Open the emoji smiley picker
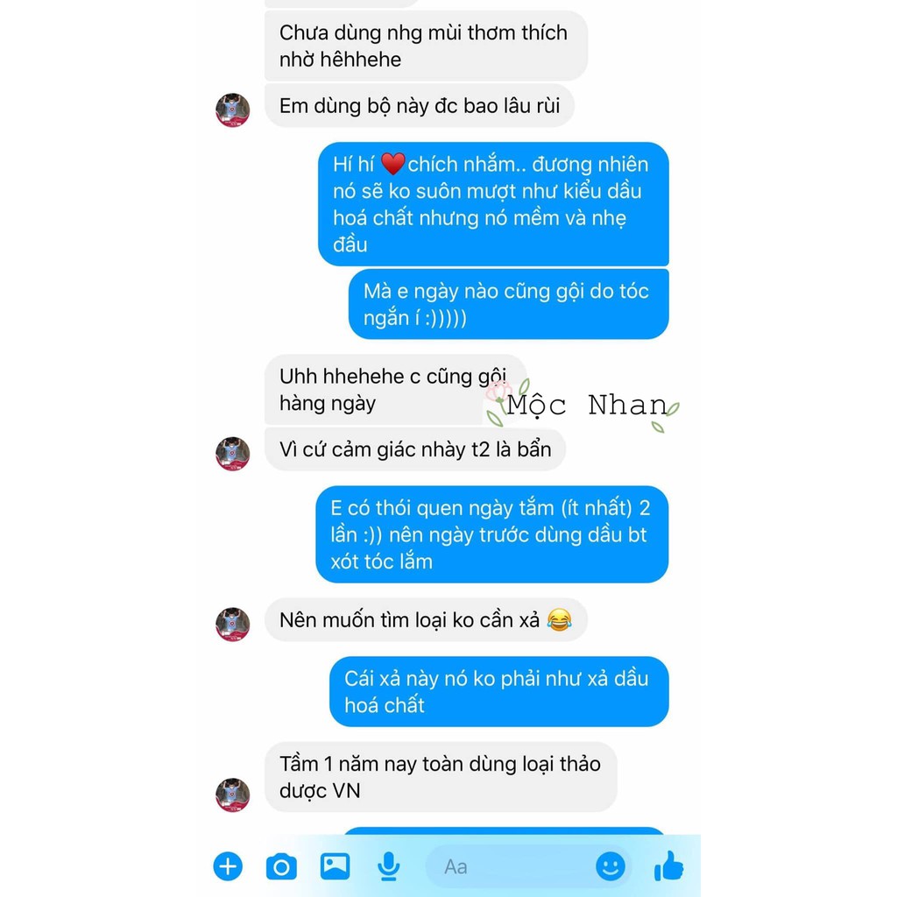Screen dimensions: 897x897 (611, 866)
